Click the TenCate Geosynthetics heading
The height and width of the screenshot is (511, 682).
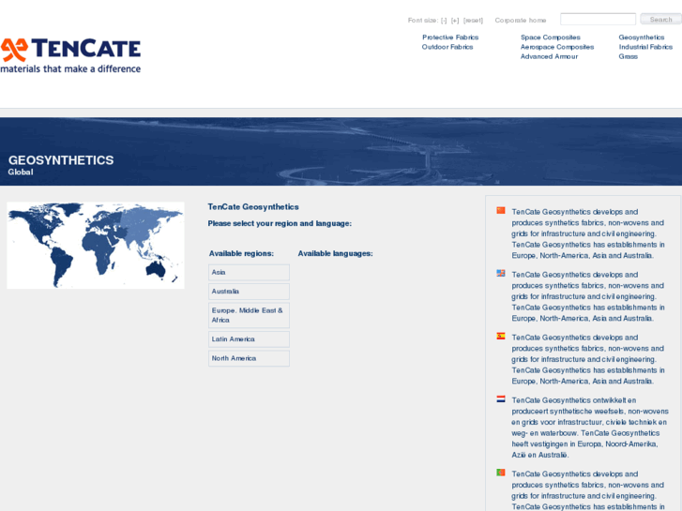coord(253,207)
